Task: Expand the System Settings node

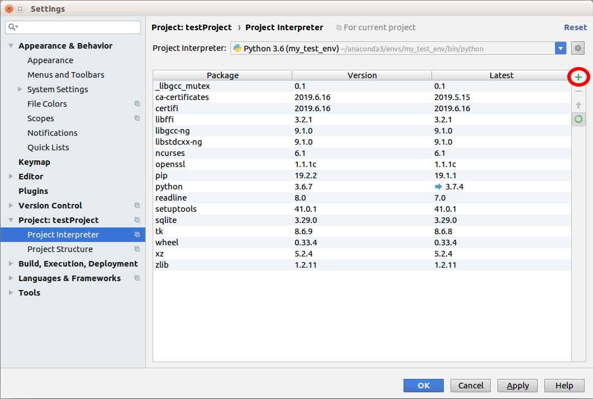Action: 20,89
